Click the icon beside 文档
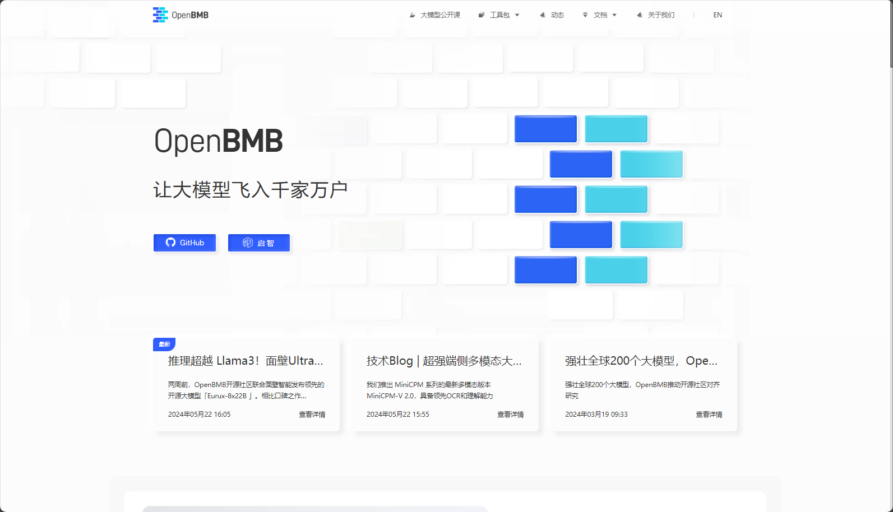The image size is (893, 512). (585, 15)
